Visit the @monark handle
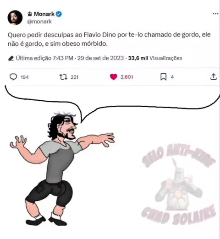The height and width of the screenshot is (239, 220). (x=39, y=22)
